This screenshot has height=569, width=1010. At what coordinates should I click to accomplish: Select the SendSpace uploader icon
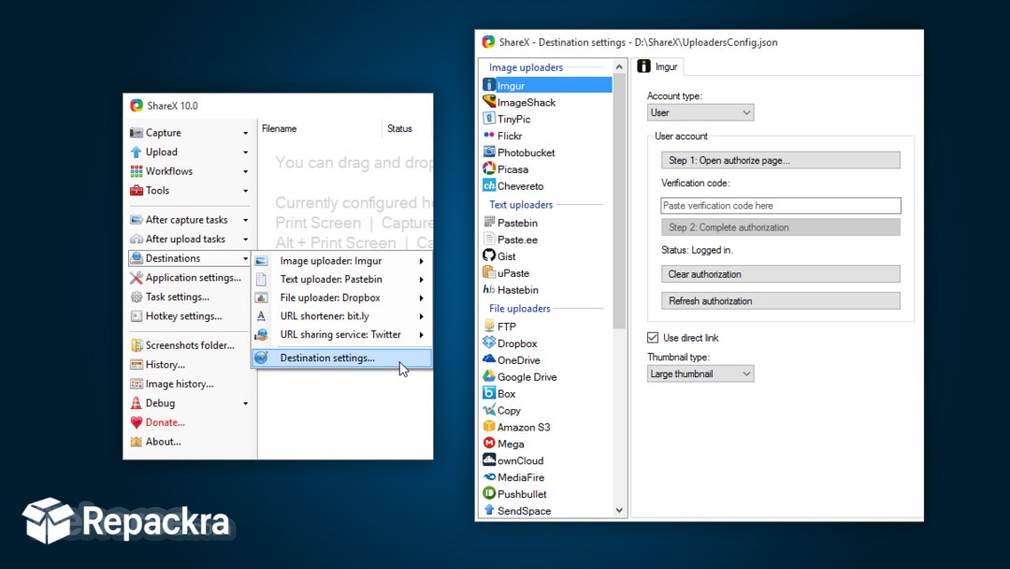tap(489, 510)
